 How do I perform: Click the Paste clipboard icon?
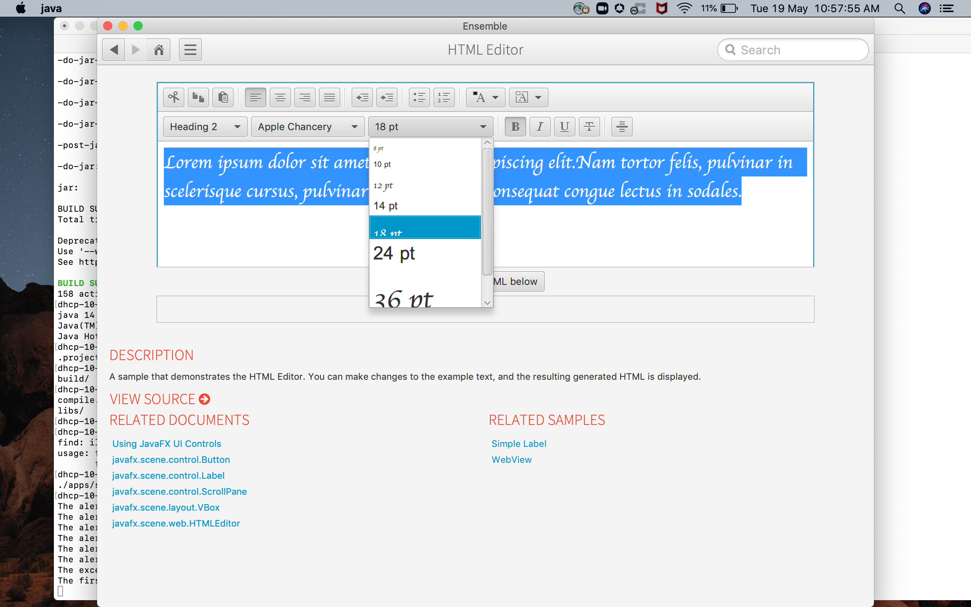pos(223,97)
